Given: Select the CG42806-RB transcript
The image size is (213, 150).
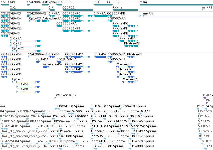Looking at the screenshot, I should pyautogui.click(x=28, y=16).
